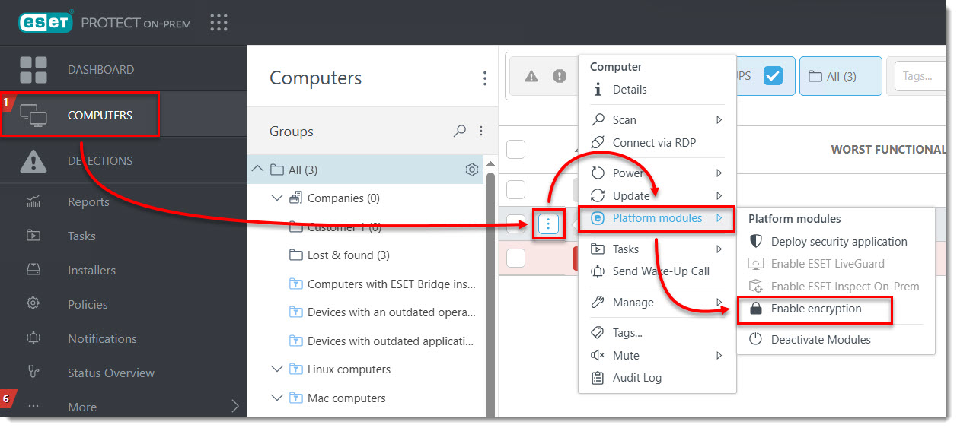This screenshot has width=957, height=428.
Task: Go to Detections section
Action: [100, 160]
